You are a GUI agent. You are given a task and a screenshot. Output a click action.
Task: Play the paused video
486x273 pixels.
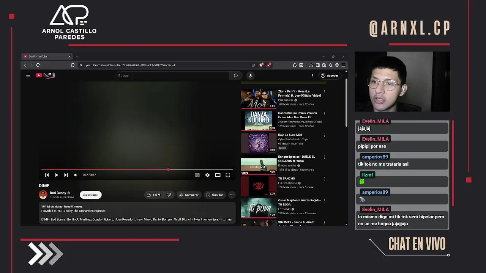coord(57,175)
